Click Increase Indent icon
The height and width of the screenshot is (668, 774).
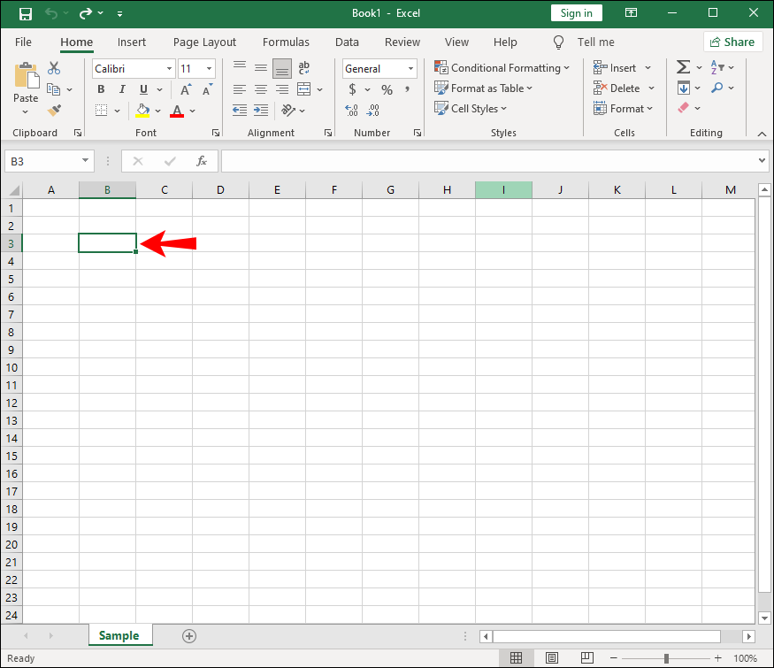[261, 110]
